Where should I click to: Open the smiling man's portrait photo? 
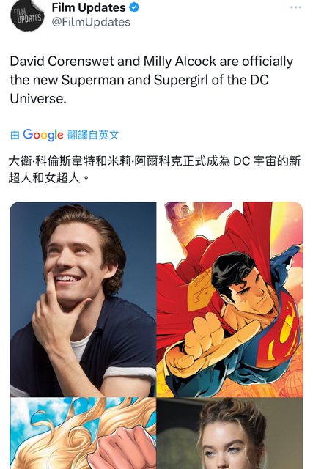(x=83, y=299)
